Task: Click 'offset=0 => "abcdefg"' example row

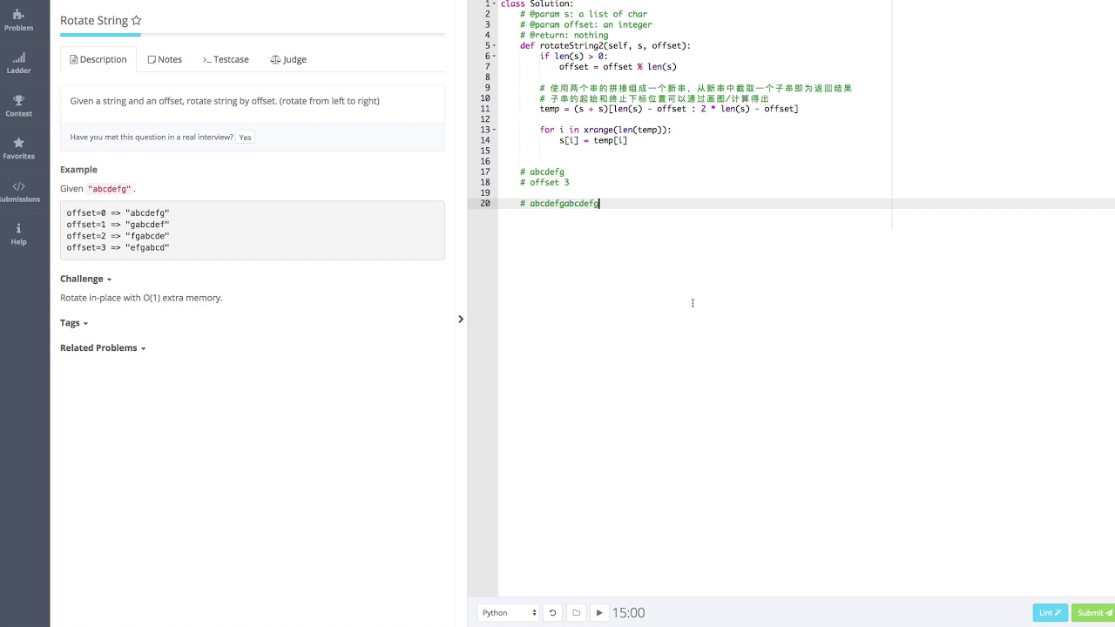Action: [x=118, y=212]
